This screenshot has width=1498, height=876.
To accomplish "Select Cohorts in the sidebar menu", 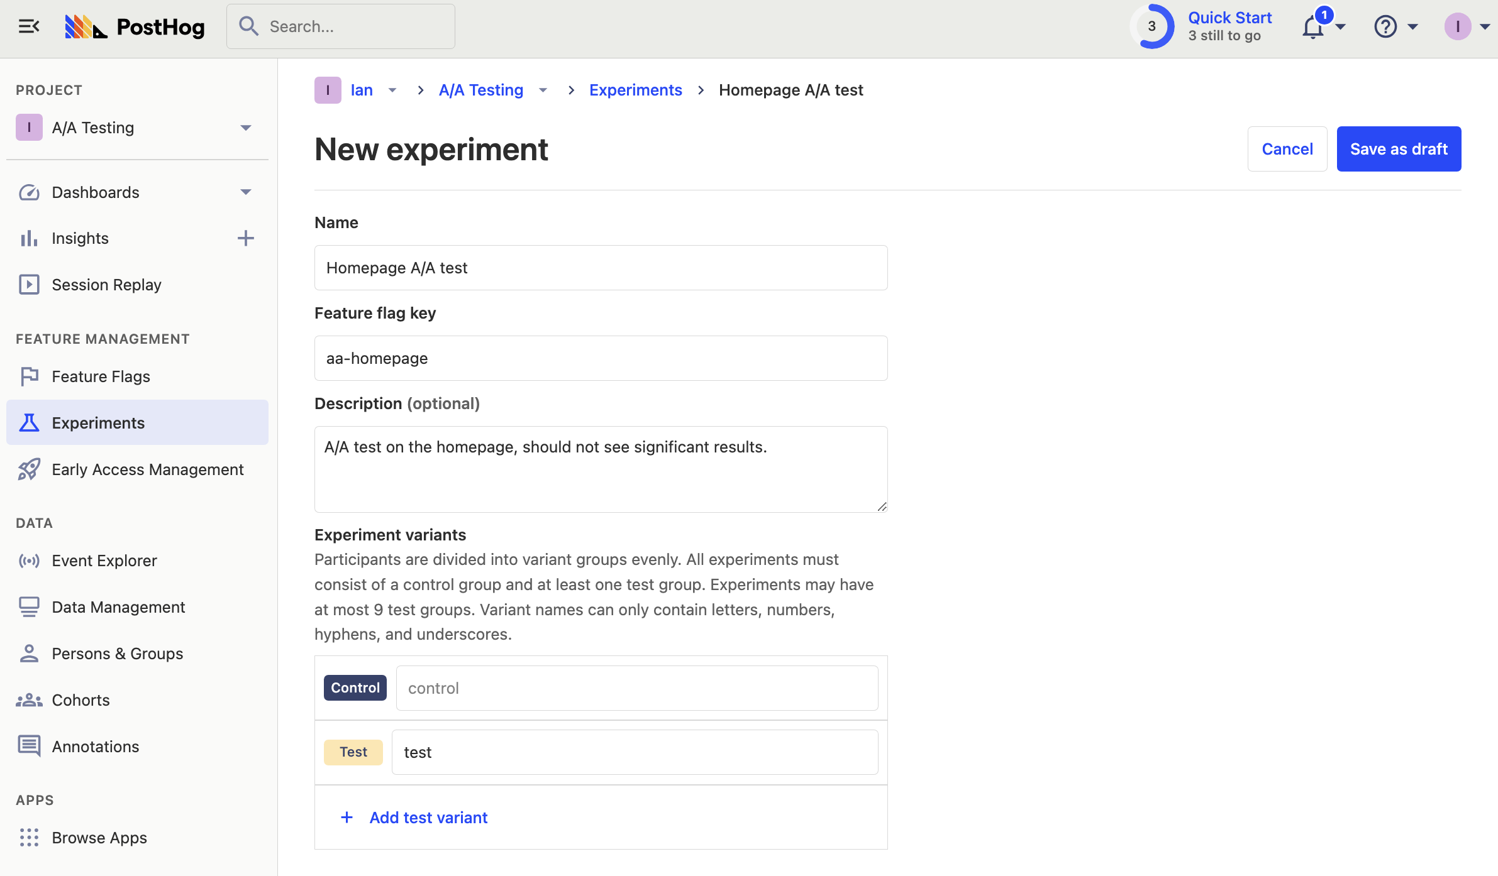I will 80,700.
